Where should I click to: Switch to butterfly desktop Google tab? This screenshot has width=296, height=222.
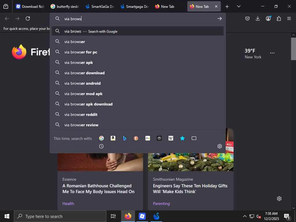click(64, 6)
